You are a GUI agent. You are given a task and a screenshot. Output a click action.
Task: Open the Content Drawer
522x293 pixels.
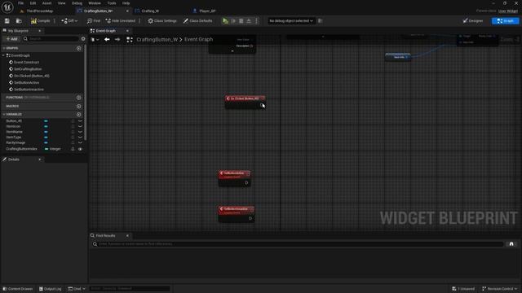click(x=18, y=289)
